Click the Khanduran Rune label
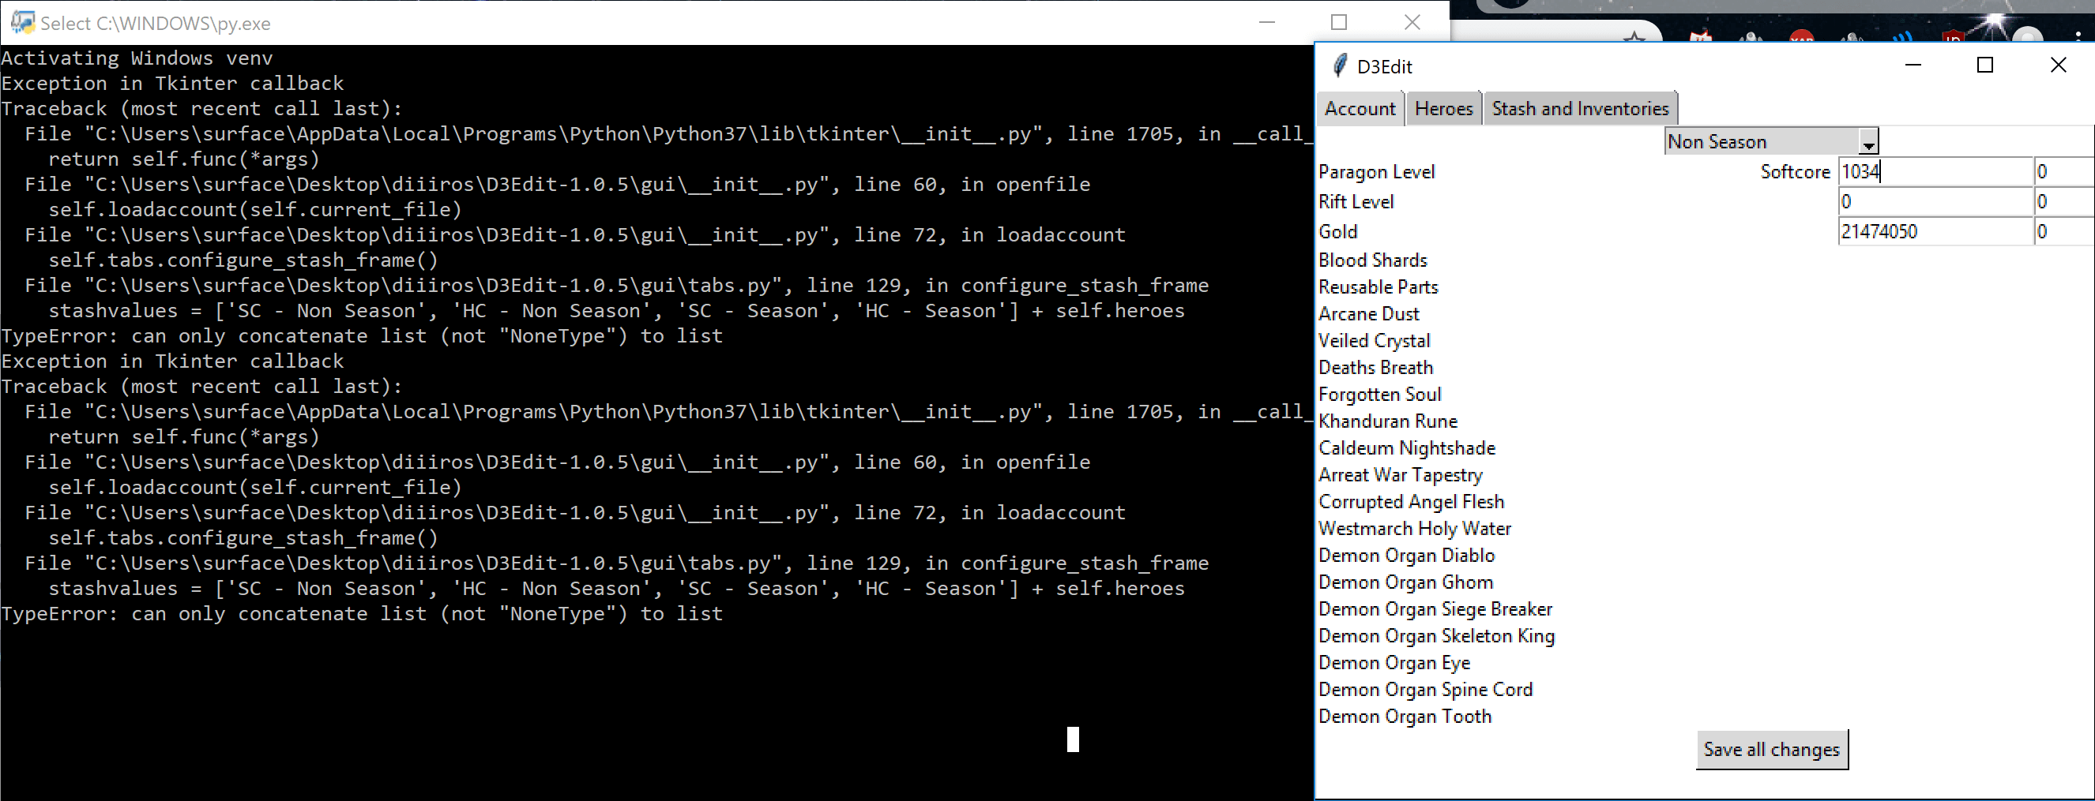The height and width of the screenshot is (801, 2095). [x=1387, y=421]
